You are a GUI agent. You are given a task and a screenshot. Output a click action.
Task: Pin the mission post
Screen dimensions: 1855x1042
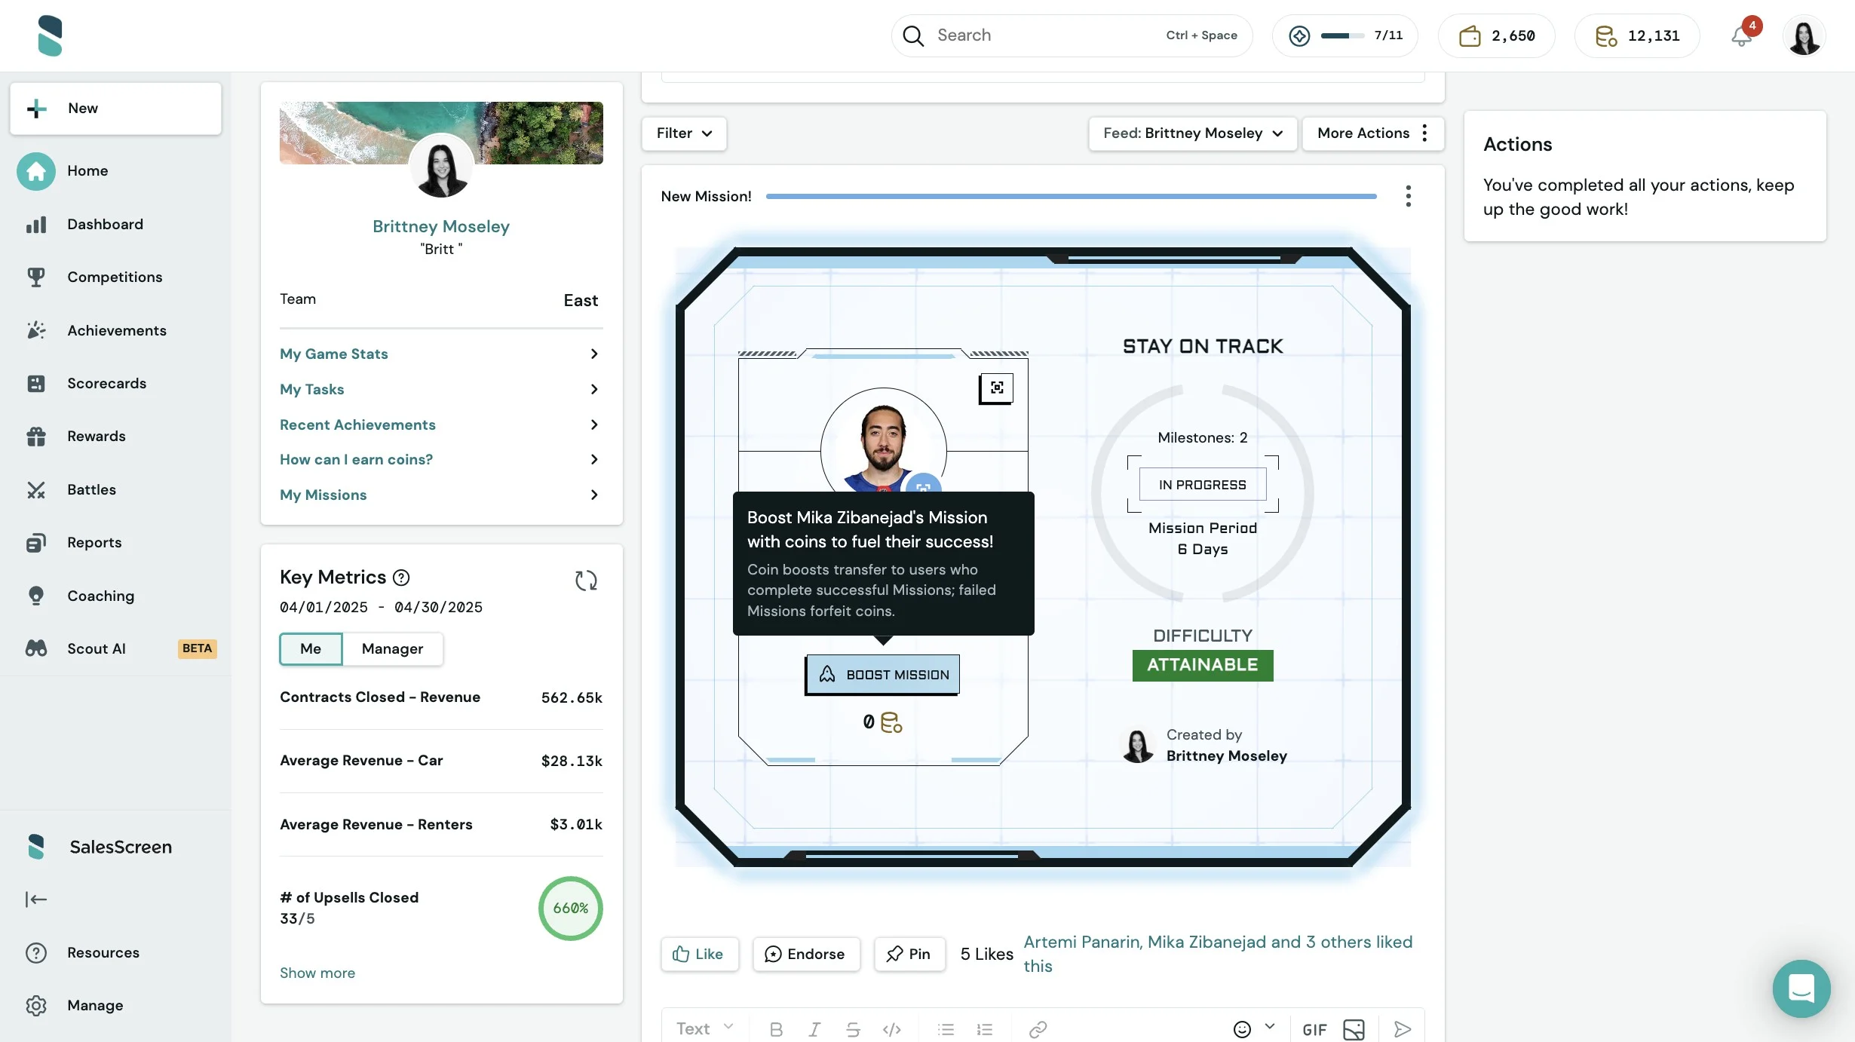(909, 955)
